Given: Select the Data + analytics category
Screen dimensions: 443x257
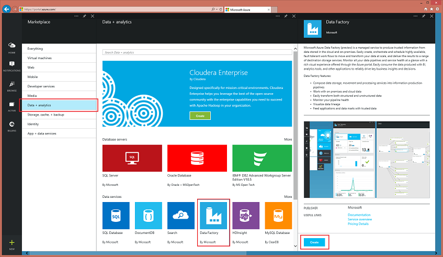Looking at the screenshot, I should pos(59,105).
